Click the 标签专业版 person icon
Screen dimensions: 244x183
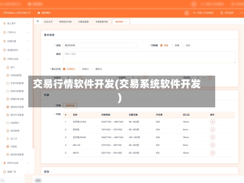(4, 163)
